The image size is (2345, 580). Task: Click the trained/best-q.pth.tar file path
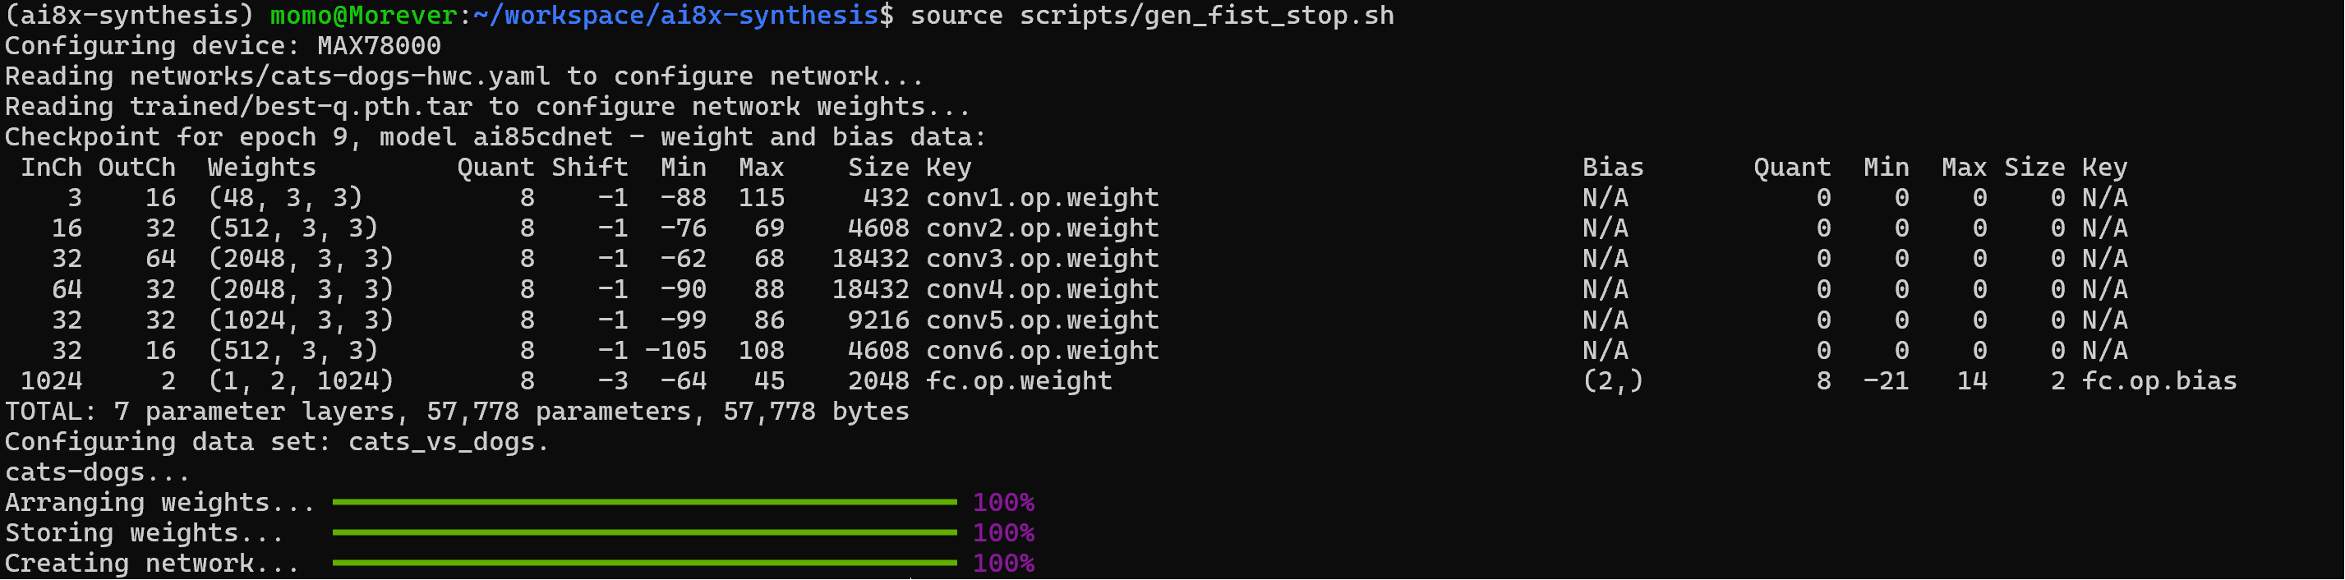tap(302, 108)
